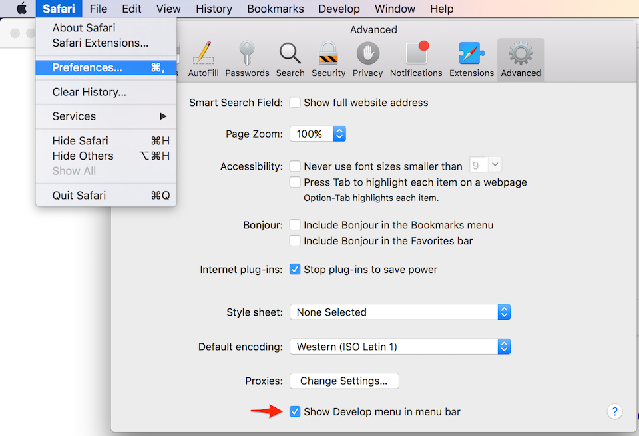Click the help question mark button
This screenshot has height=436, width=639.
[x=614, y=411]
